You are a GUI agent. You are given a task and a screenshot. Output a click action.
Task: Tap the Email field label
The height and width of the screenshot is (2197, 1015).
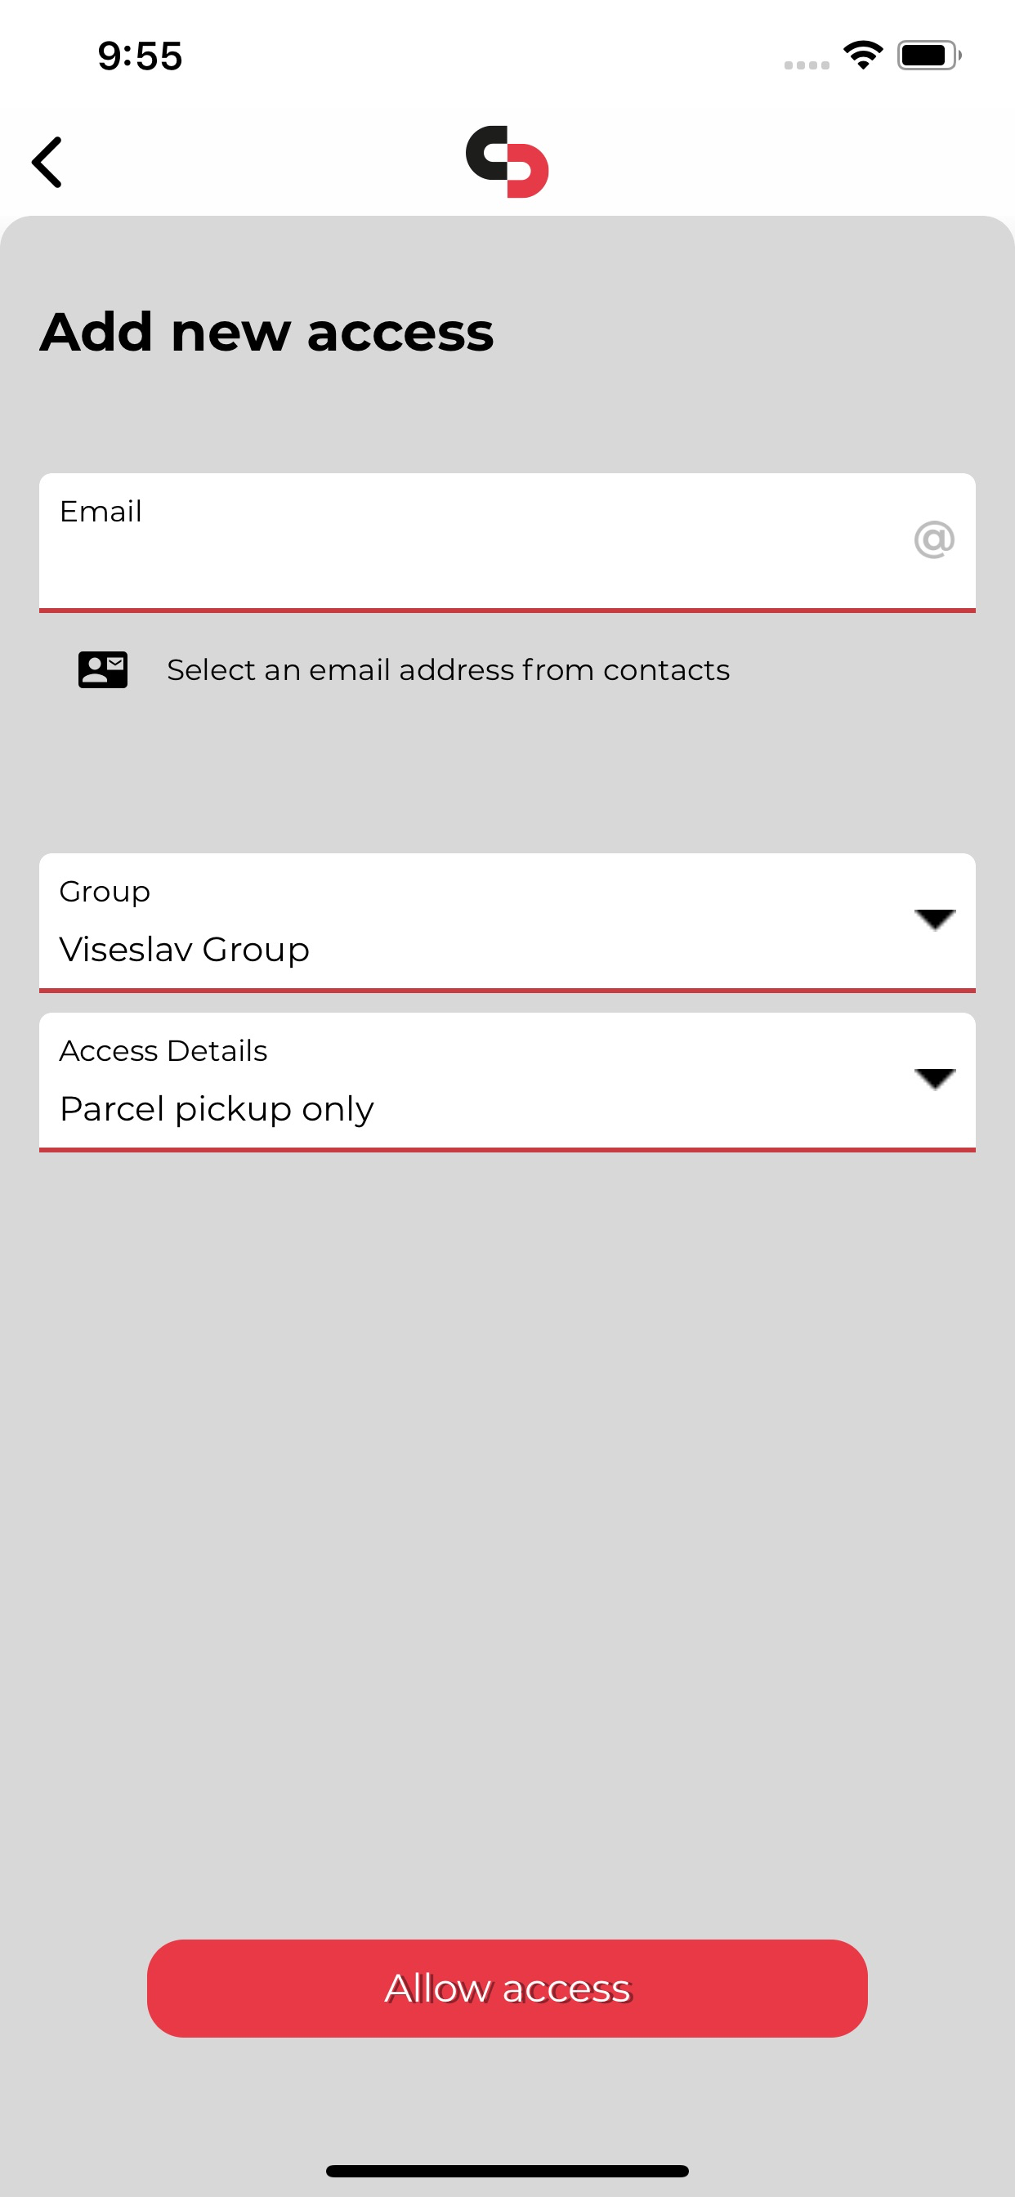[101, 512]
